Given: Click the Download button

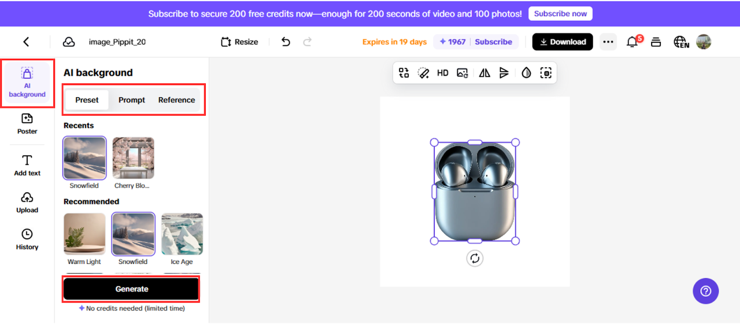Looking at the screenshot, I should click(x=562, y=42).
